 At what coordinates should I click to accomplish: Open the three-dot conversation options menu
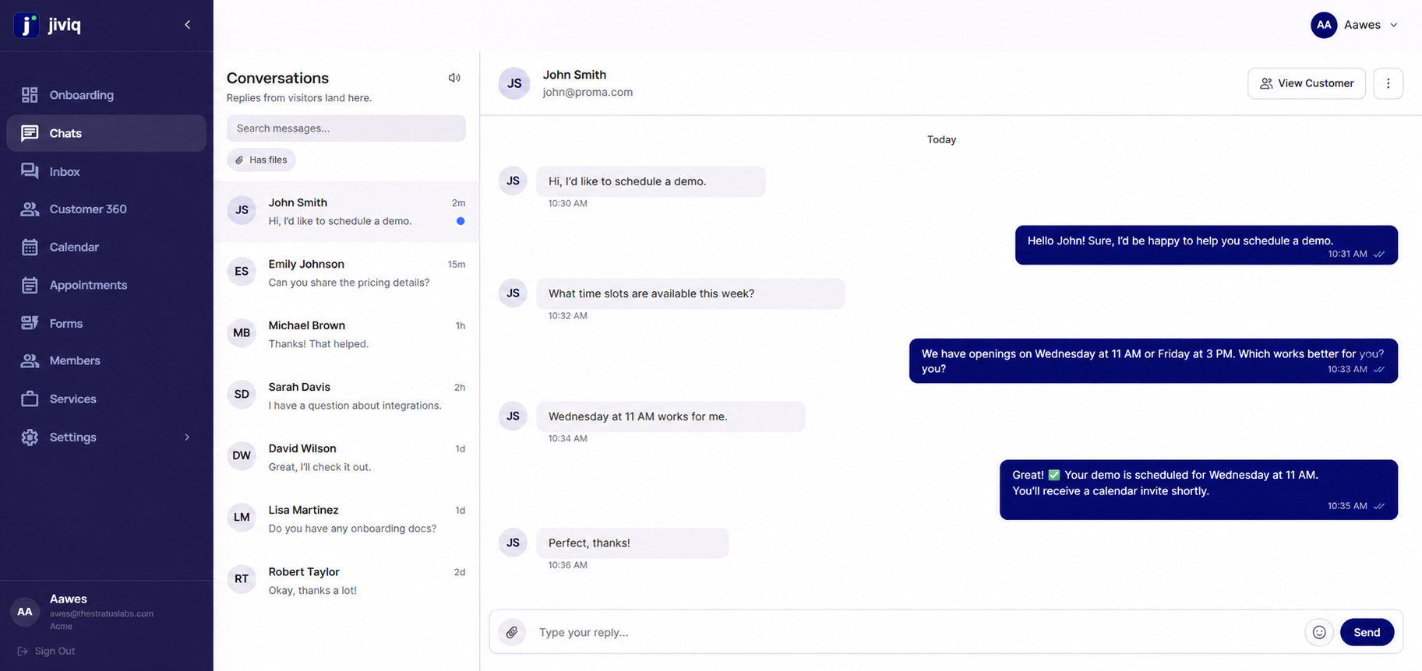click(1388, 83)
